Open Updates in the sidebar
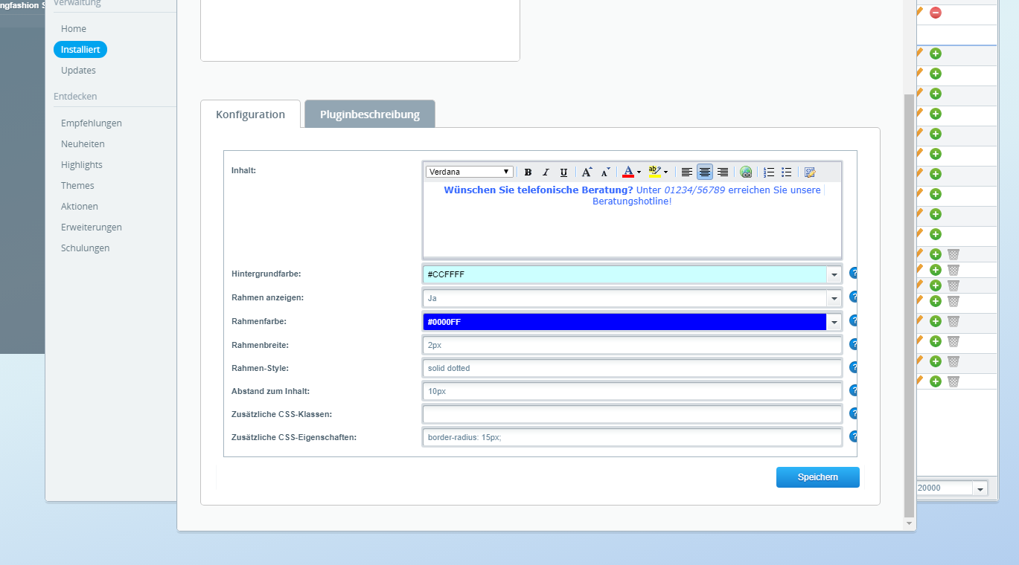The width and height of the screenshot is (1019, 565). (x=78, y=71)
